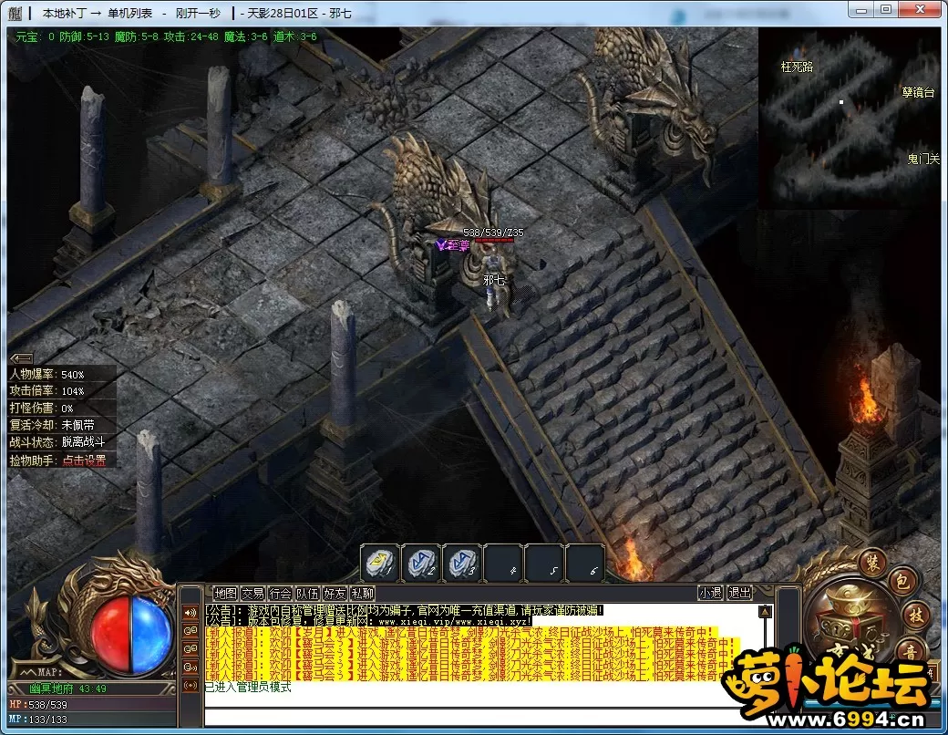
Task: Click the 小退 logout button
Action: (x=710, y=593)
